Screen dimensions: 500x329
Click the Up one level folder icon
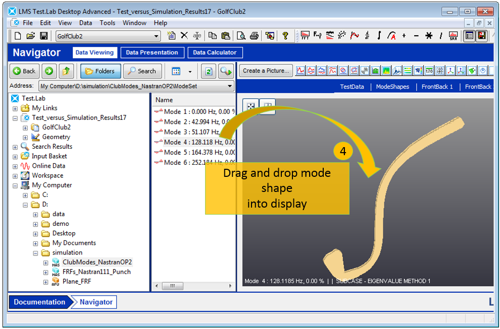pos(66,71)
